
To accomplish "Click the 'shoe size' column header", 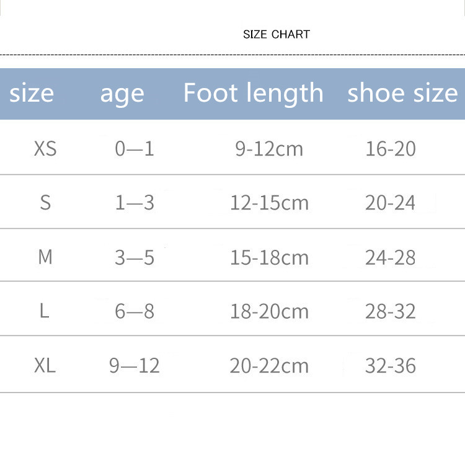I will tap(402, 94).
